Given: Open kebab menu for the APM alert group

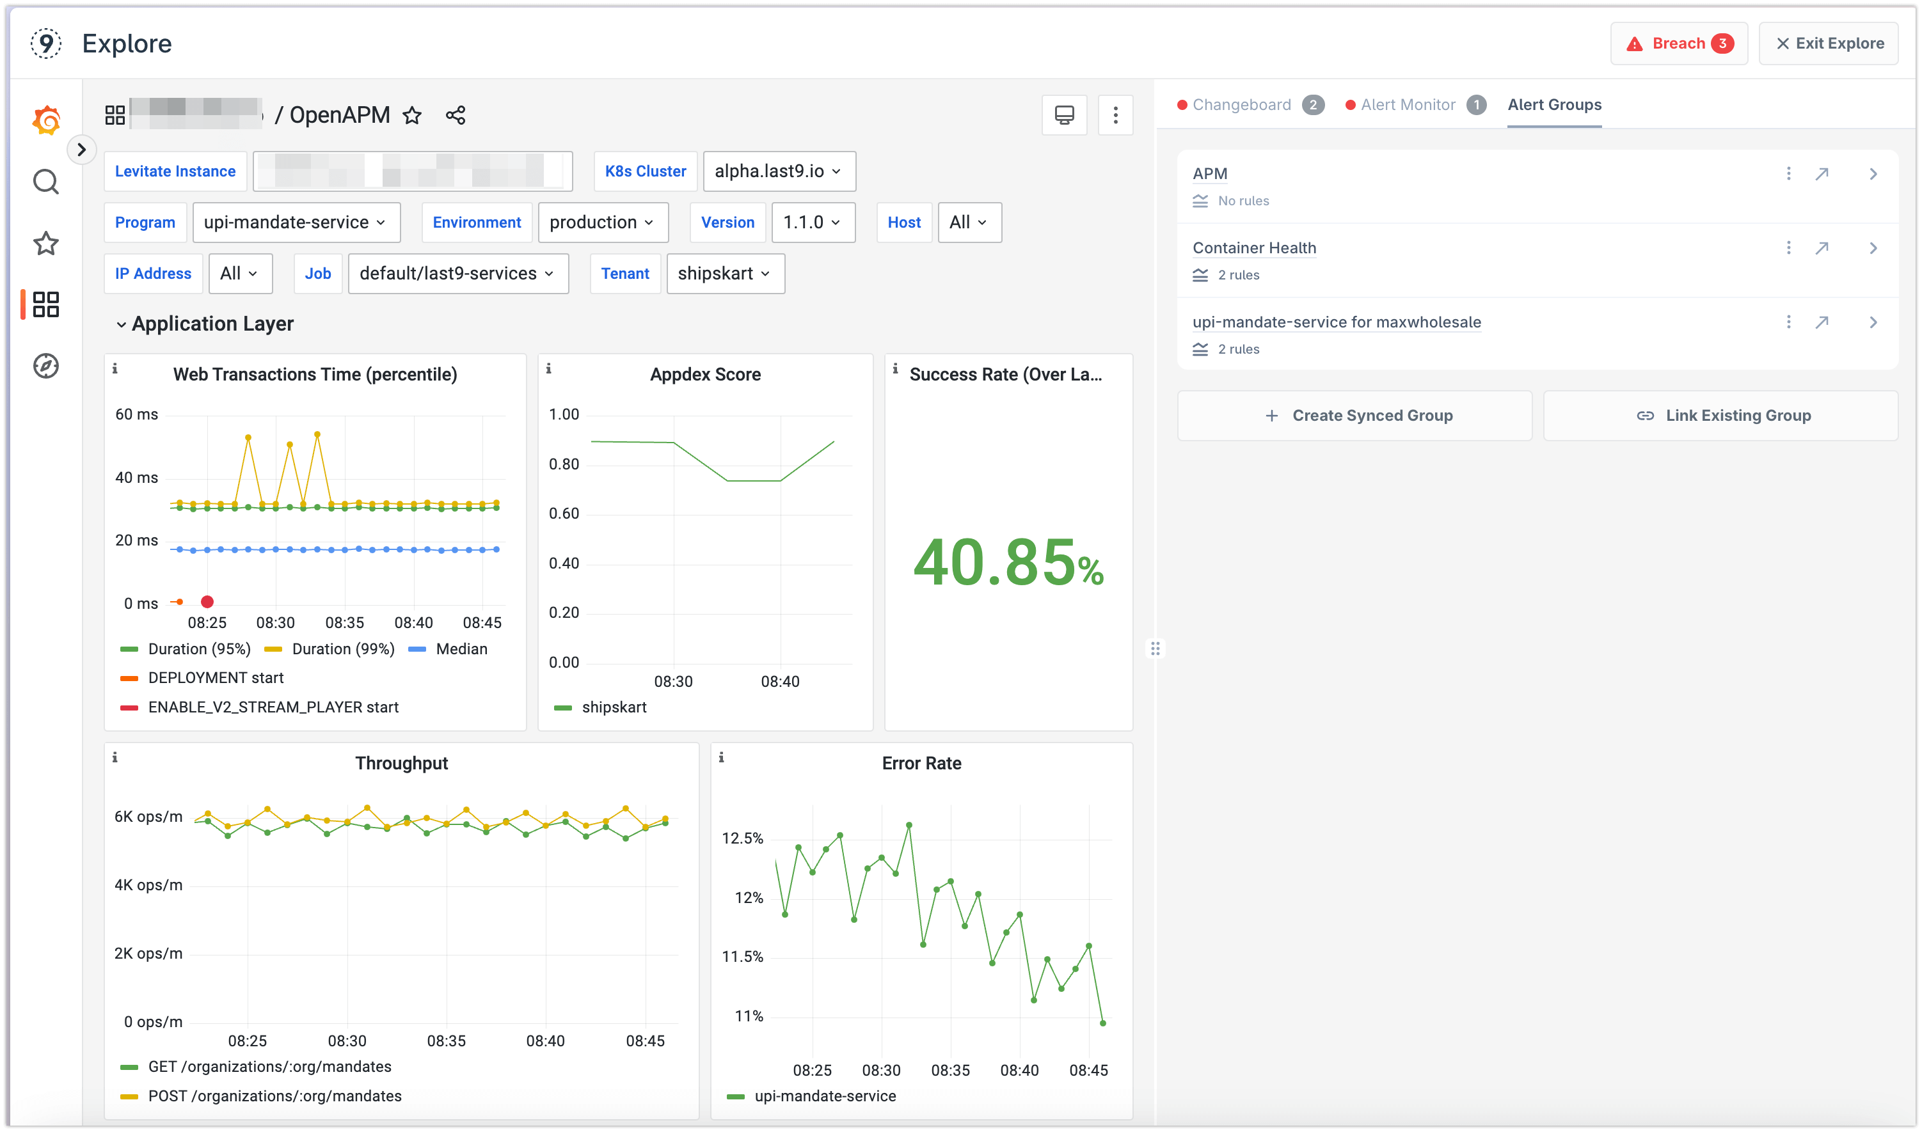Looking at the screenshot, I should (x=1788, y=173).
